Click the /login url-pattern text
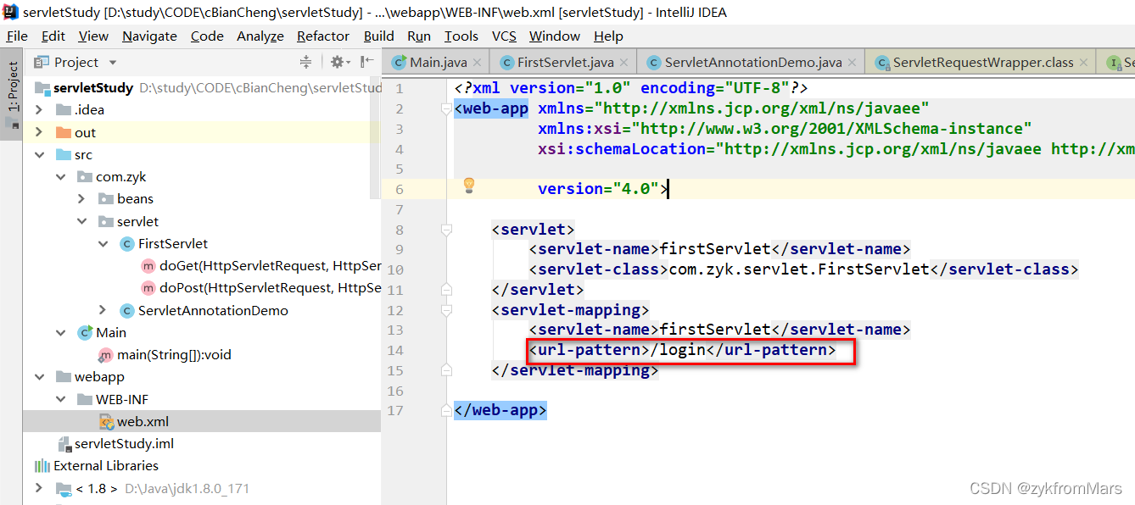Screen dimensions: 1135x505 tap(678, 350)
